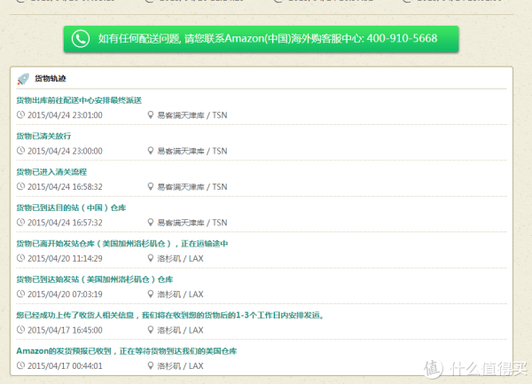Screen dimensions: 532x384
Task: Click status 货物已离开始发站仓库 正在运输途中
Action: (x=122, y=244)
